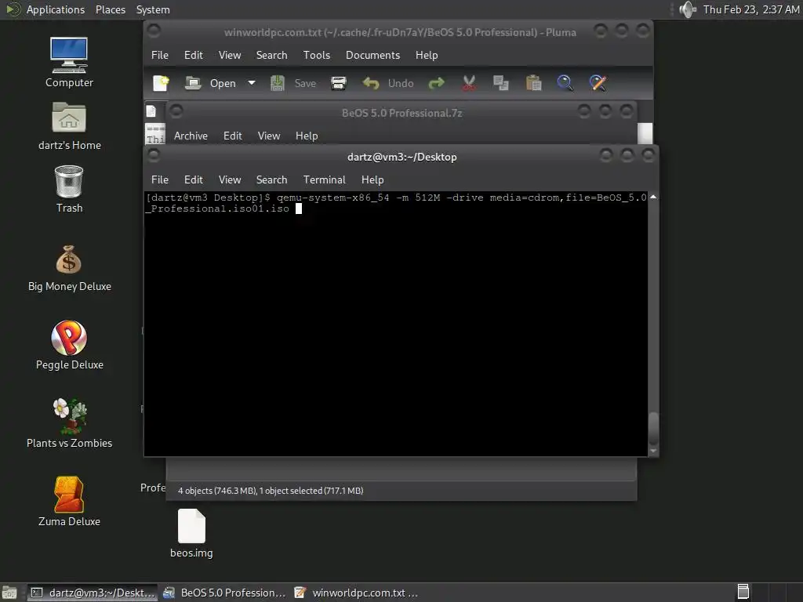Select the Trash desktop icon
The image size is (803, 602).
coord(69,188)
